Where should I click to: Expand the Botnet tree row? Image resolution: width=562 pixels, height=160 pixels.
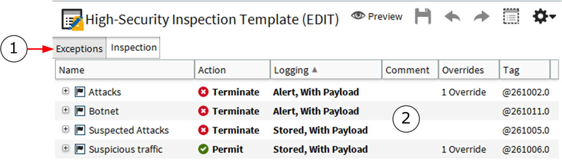coord(66,110)
